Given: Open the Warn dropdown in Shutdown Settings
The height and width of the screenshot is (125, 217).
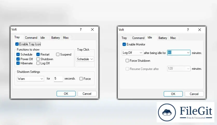Looking at the screenshot, I should tap(30, 79).
